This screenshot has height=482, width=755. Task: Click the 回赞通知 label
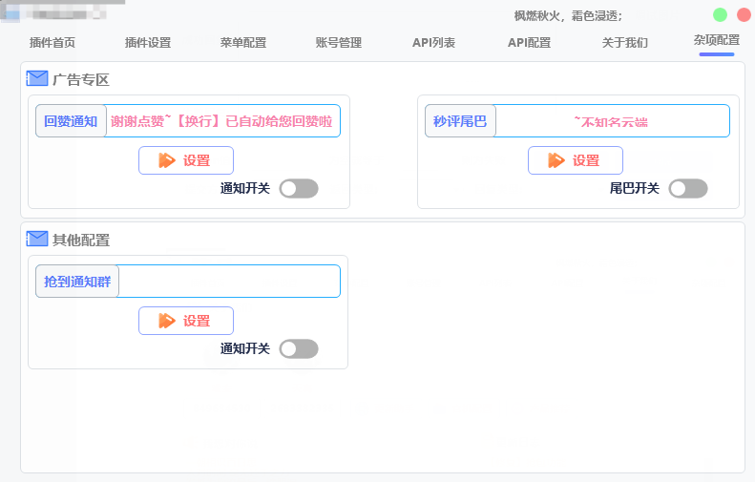[x=71, y=121]
